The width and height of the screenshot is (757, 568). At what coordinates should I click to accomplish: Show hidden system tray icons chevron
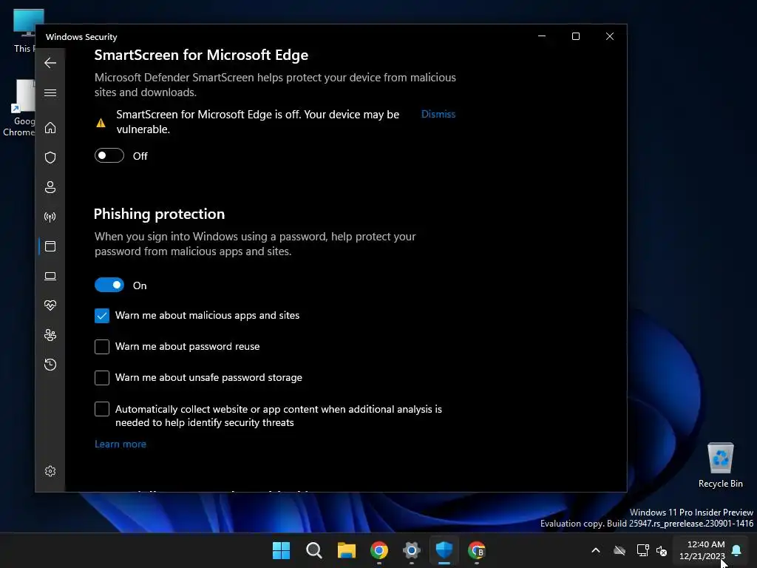(596, 550)
